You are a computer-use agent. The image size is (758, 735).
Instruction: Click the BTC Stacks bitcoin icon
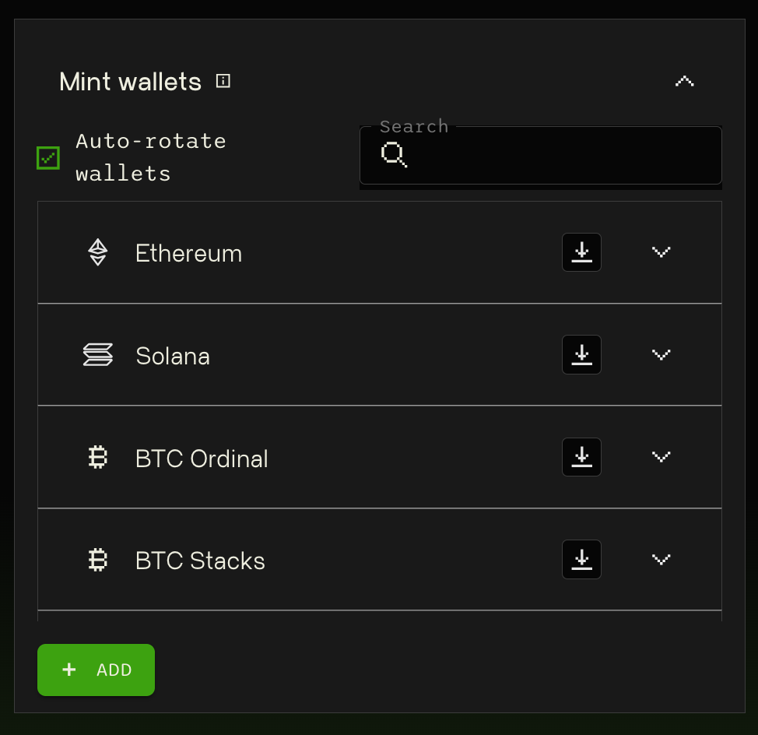point(97,560)
